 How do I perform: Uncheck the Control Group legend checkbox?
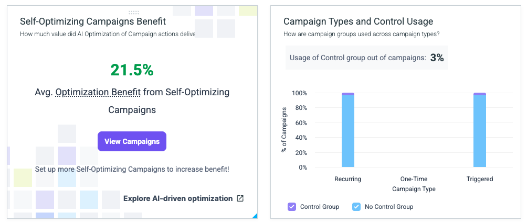pos(291,207)
